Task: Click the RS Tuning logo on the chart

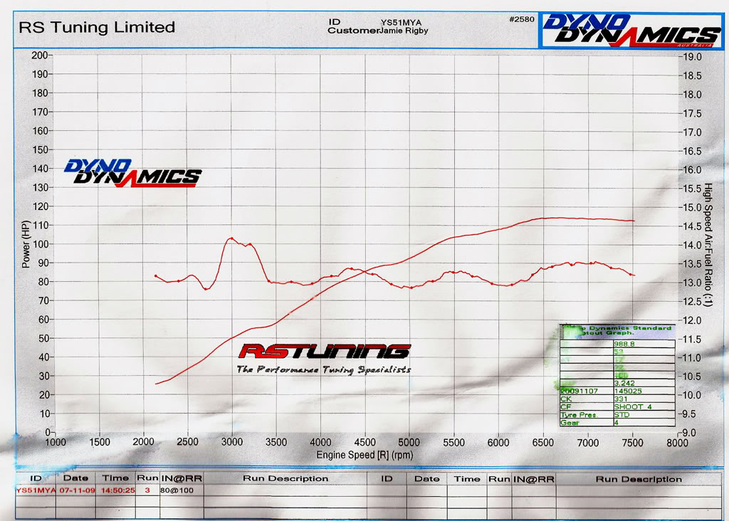Action: [x=324, y=352]
